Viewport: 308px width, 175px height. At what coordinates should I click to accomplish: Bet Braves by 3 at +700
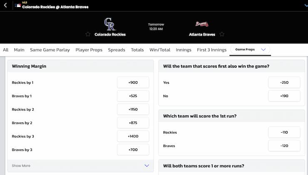(x=133, y=150)
